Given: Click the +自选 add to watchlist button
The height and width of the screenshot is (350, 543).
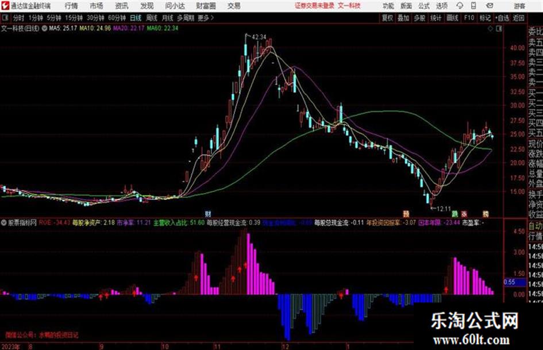Looking at the screenshot, I should 502,18.
